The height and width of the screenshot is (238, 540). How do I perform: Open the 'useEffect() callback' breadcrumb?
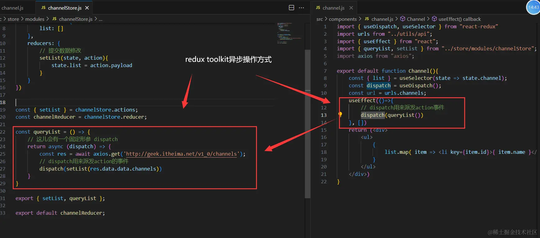pos(460,19)
